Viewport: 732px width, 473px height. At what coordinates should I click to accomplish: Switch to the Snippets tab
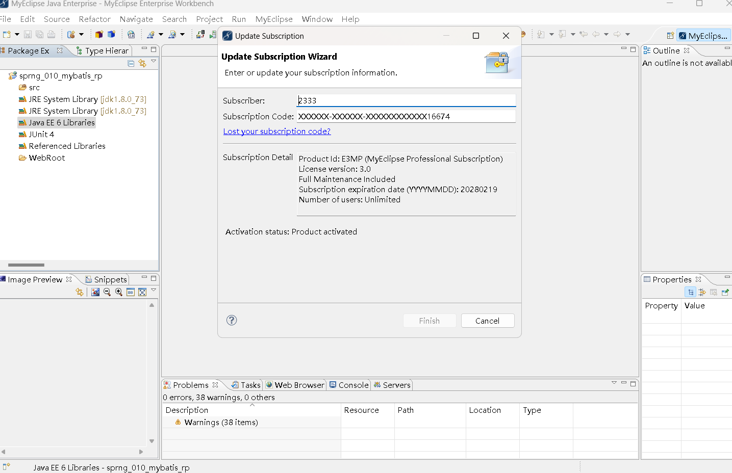pyautogui.click(x=106, y=279)
